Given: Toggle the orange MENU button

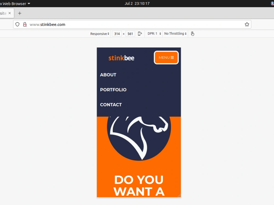Looking at the screenshot, I should [166, 57].
